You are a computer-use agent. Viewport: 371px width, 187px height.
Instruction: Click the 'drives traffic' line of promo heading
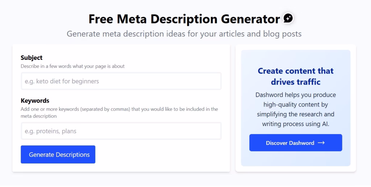click(x=296, y=82)
